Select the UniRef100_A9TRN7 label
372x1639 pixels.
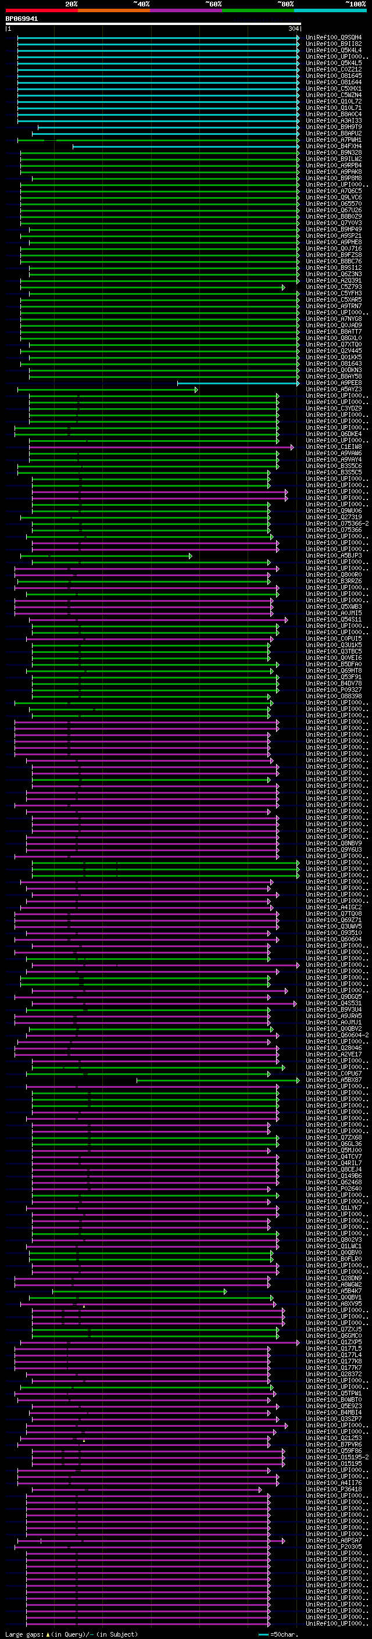334,306
